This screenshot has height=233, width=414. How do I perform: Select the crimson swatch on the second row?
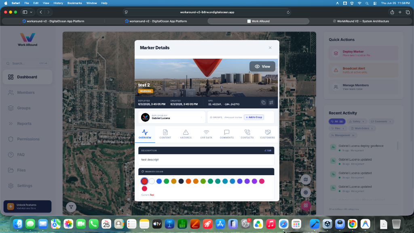point(144,189)
